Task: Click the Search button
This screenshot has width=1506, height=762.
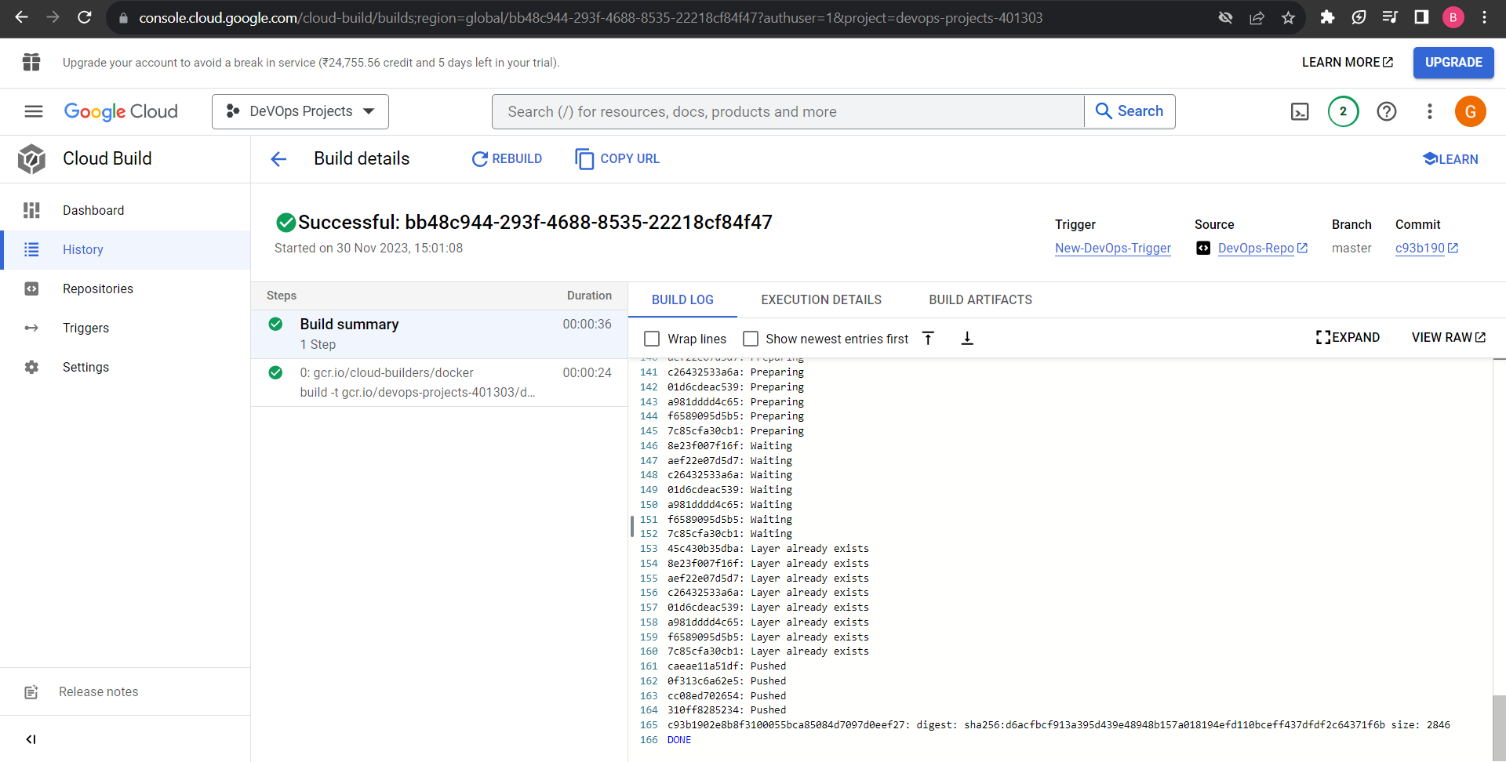Action: 1129,111
